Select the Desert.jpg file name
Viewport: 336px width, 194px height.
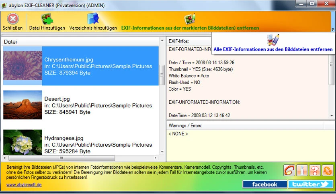(57, 99)
